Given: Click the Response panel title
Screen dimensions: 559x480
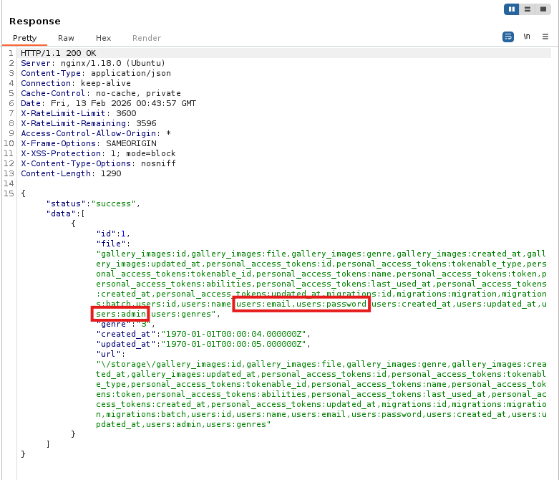Looking at the screenshot, I should tap(35, 21).
